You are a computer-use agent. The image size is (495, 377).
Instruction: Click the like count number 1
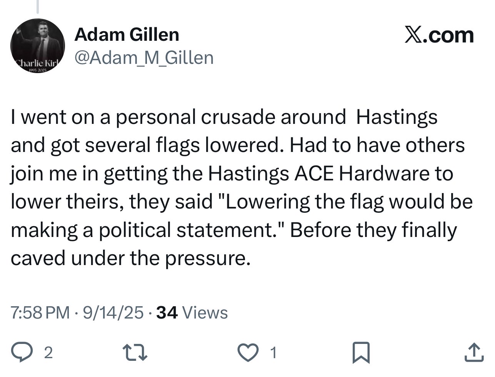[x=273, y=353]
